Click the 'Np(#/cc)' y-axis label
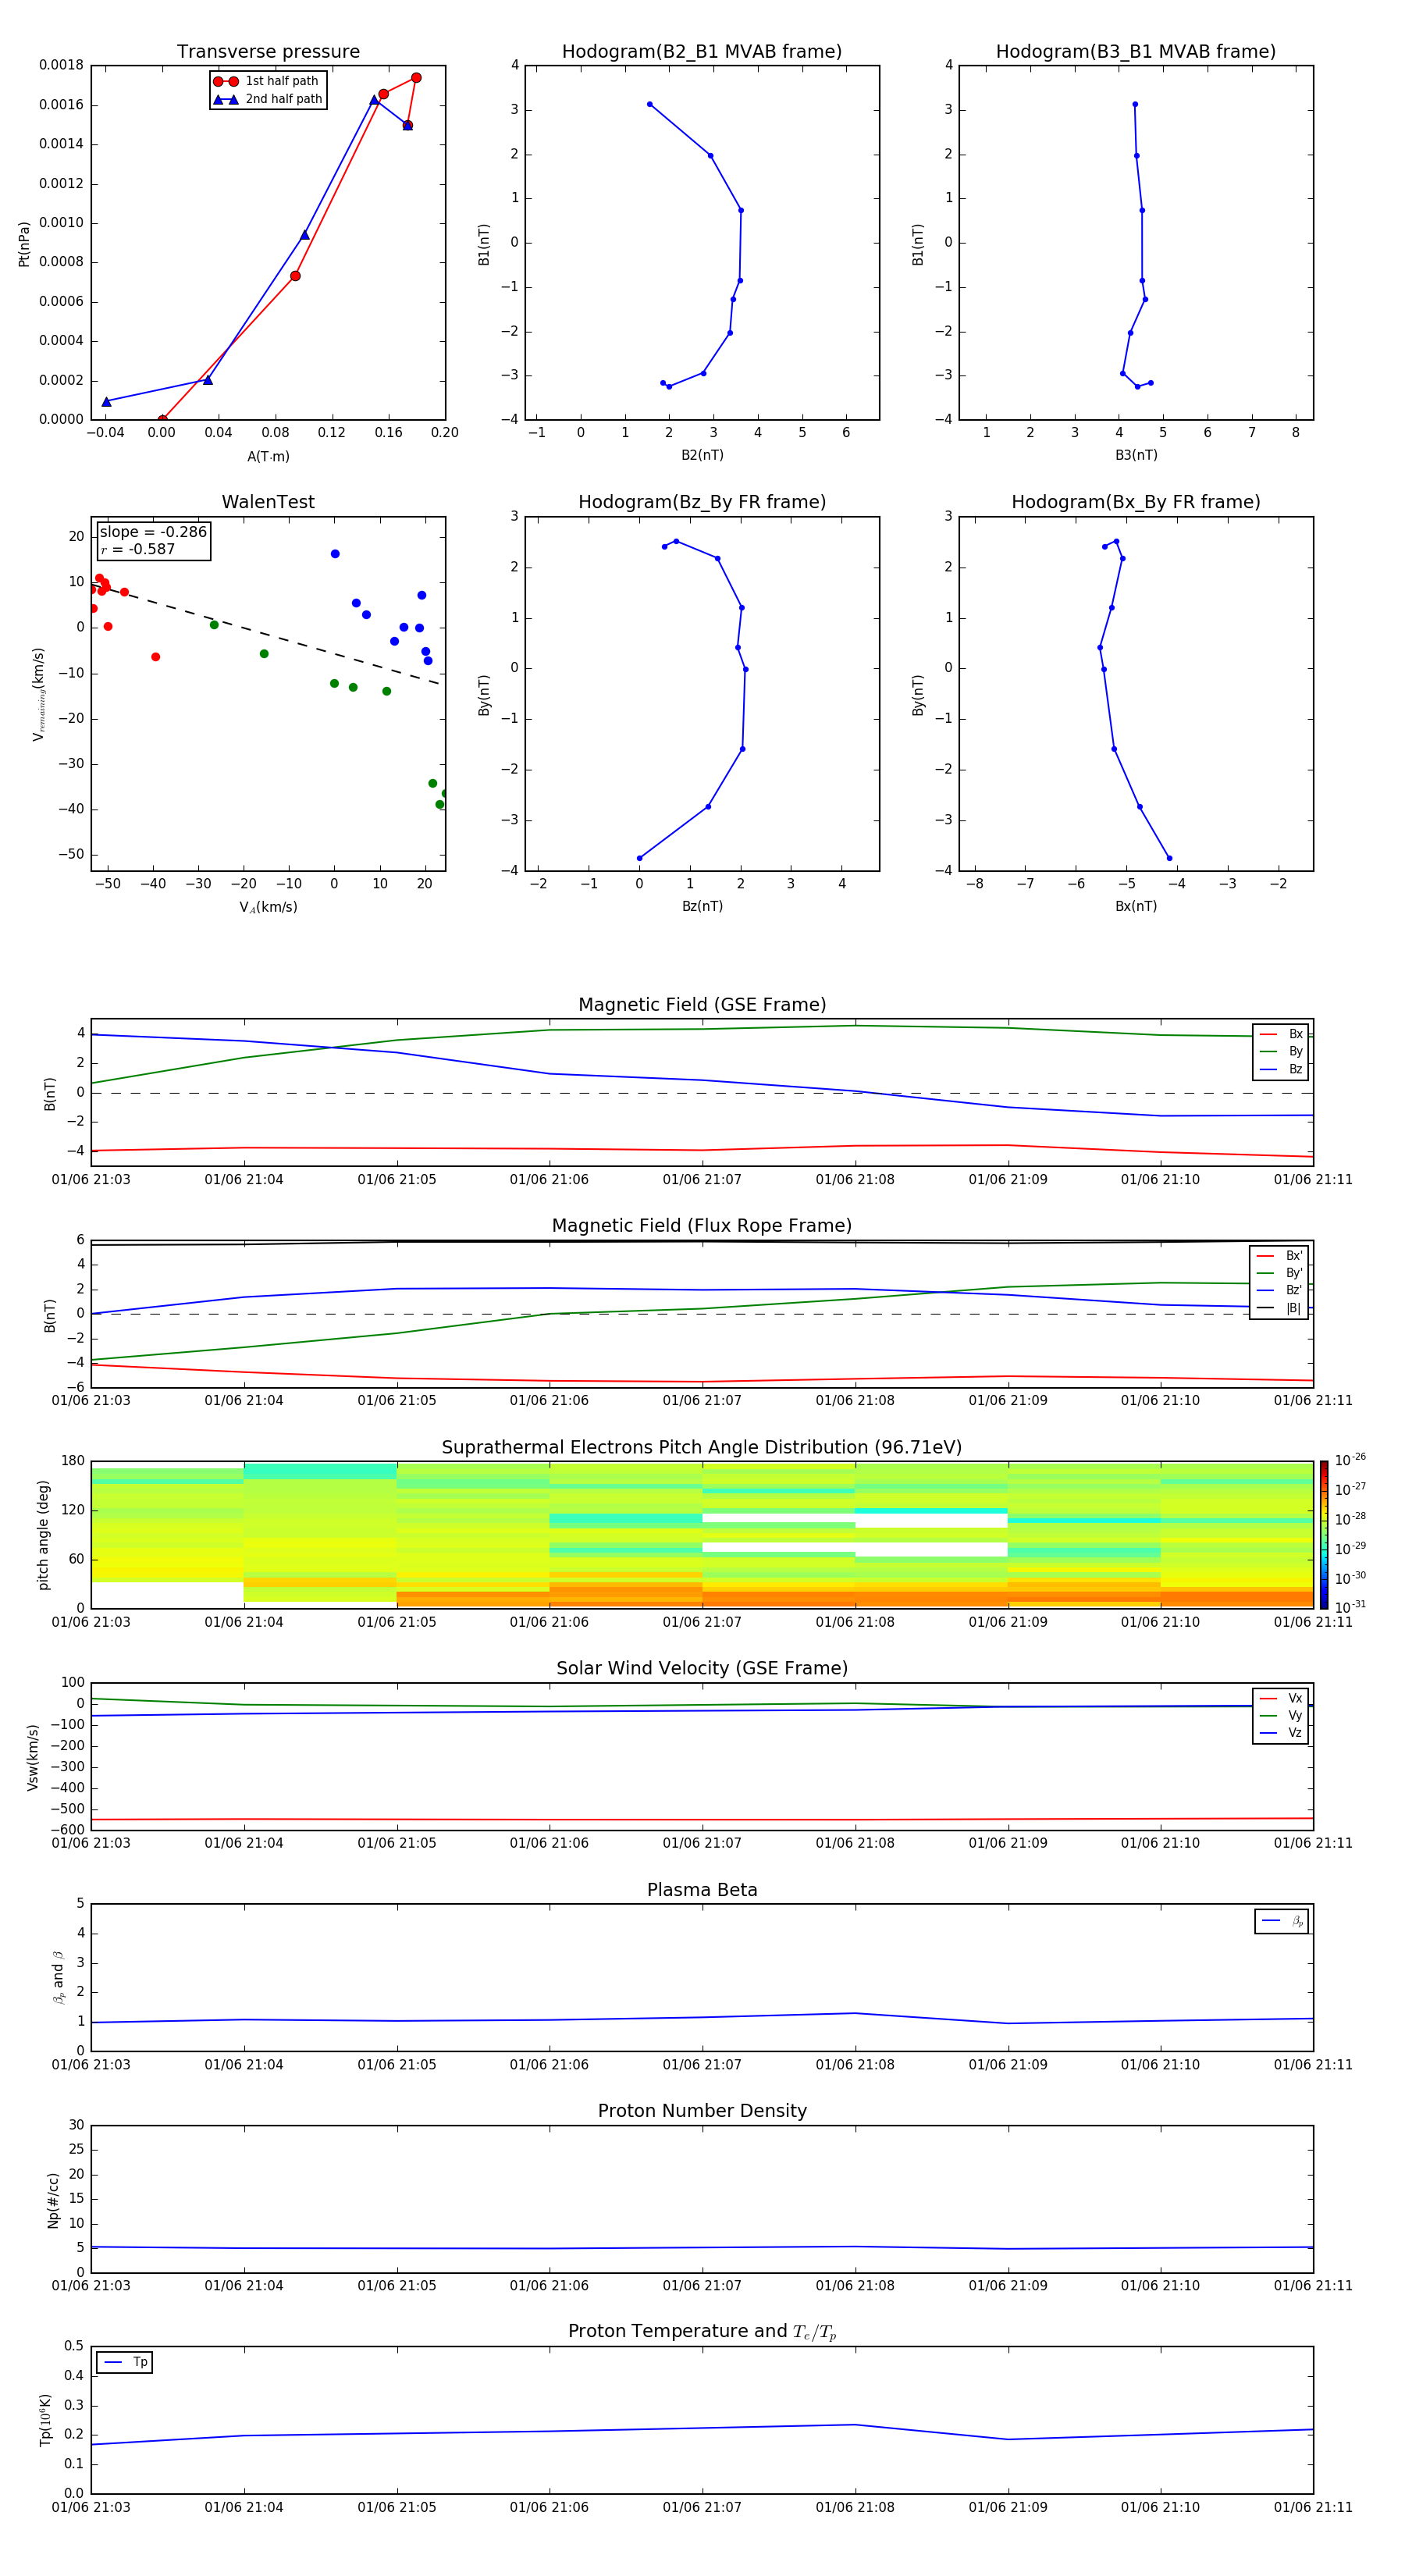 (x=53, y=2200)
